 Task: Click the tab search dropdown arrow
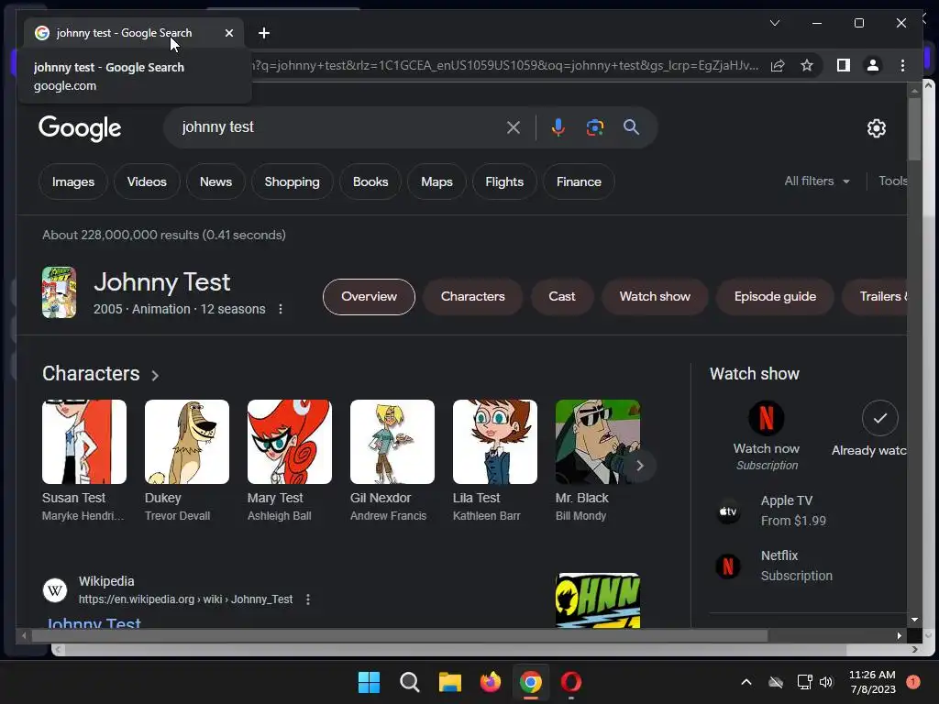774,23
